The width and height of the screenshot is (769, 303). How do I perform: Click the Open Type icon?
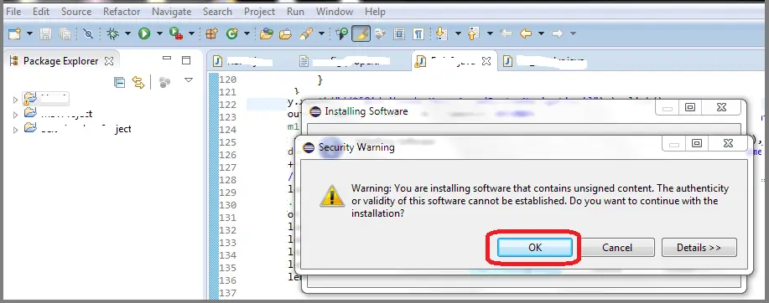pyautogui.click(x=267, y=33)
